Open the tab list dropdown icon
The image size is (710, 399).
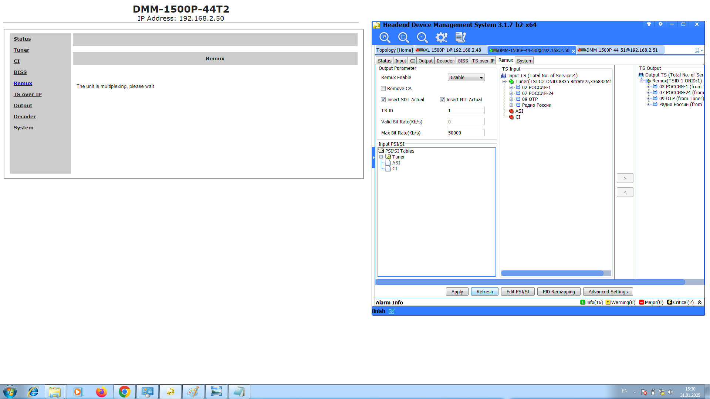coord(699,51)
